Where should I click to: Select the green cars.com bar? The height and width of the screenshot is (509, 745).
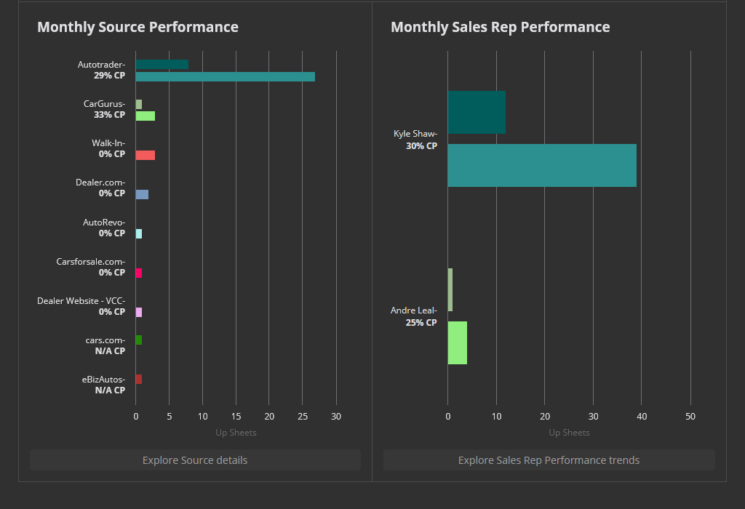[x=139, y=340]
